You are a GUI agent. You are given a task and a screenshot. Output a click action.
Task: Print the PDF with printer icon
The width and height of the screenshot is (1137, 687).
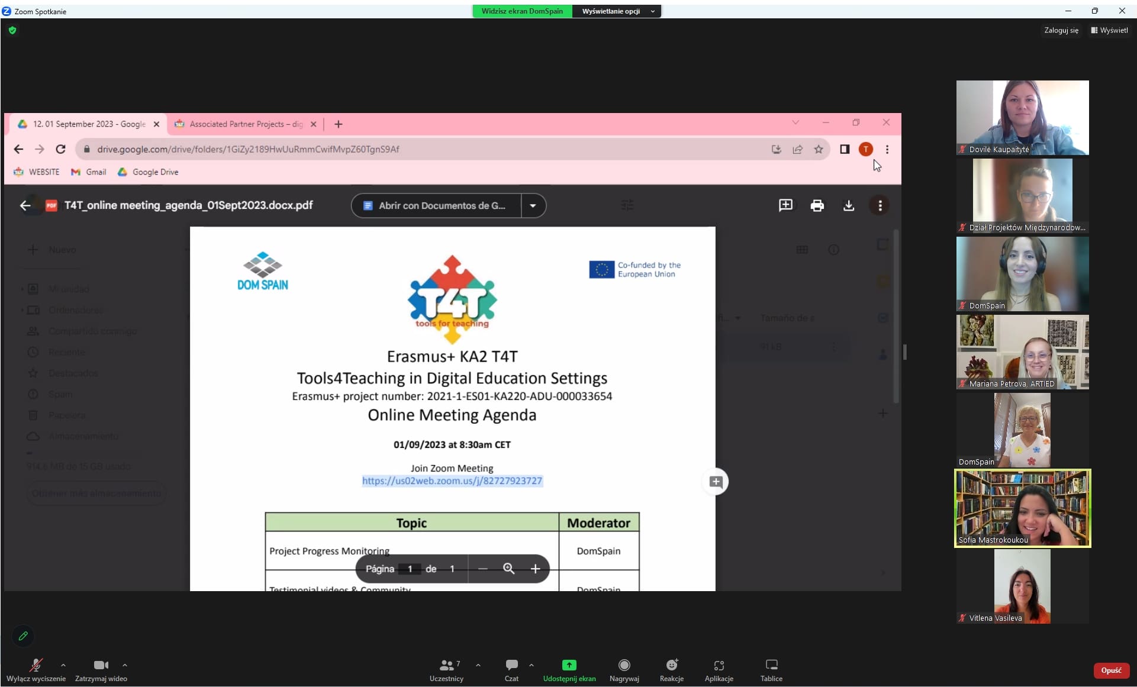[817, 205]
